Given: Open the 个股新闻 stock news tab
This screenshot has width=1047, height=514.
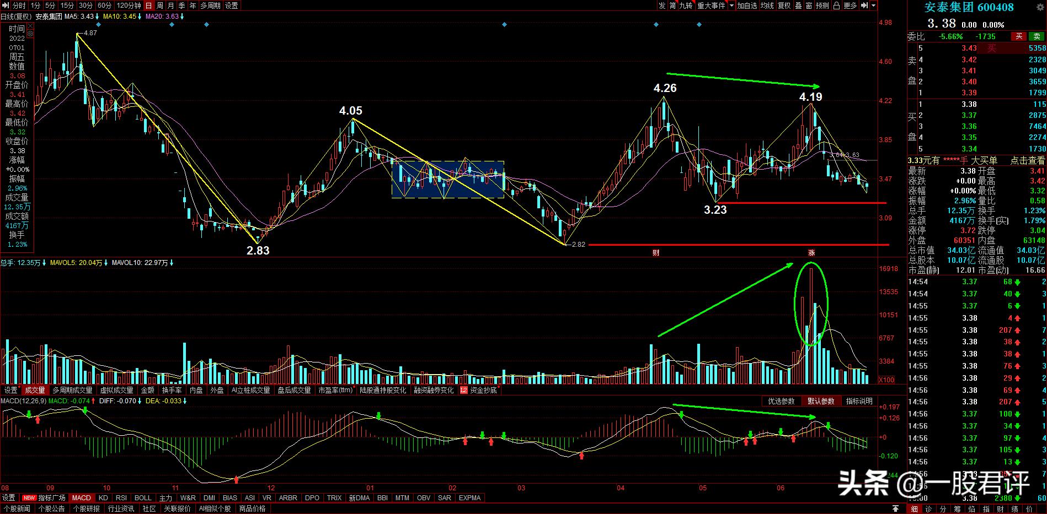Looking at the screenshot, I should [17, 508].
